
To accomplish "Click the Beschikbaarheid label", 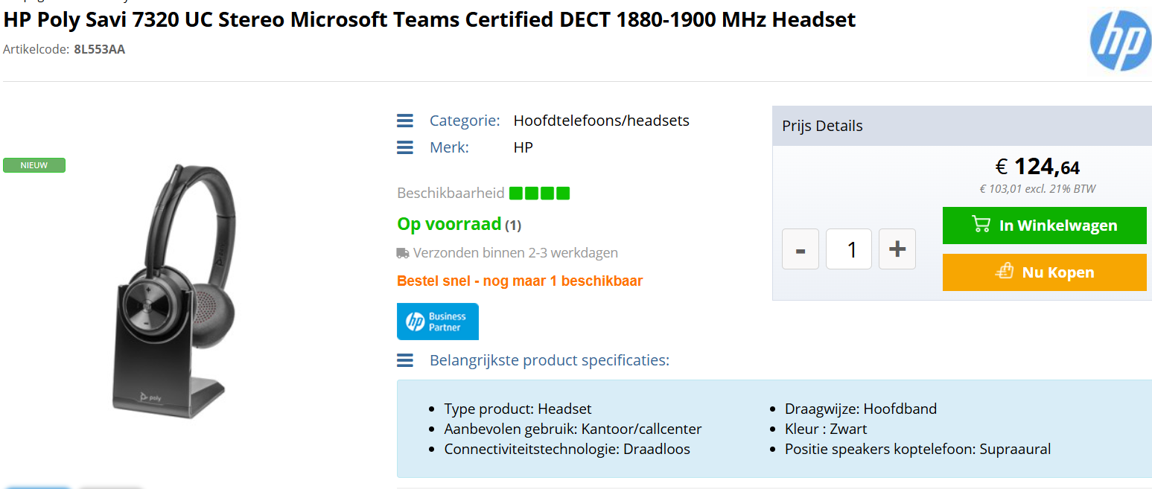I will coord(451,194).
